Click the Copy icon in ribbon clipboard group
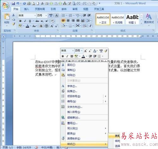Viewport: 158px width, 149px height. (x=14, y=19)
